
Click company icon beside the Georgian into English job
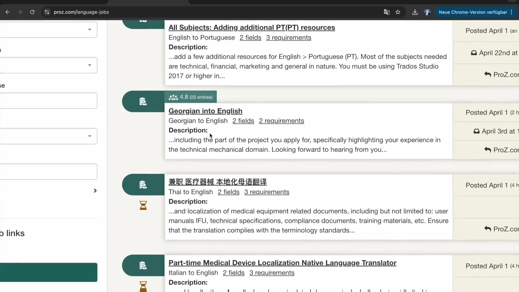click(143, 101)
